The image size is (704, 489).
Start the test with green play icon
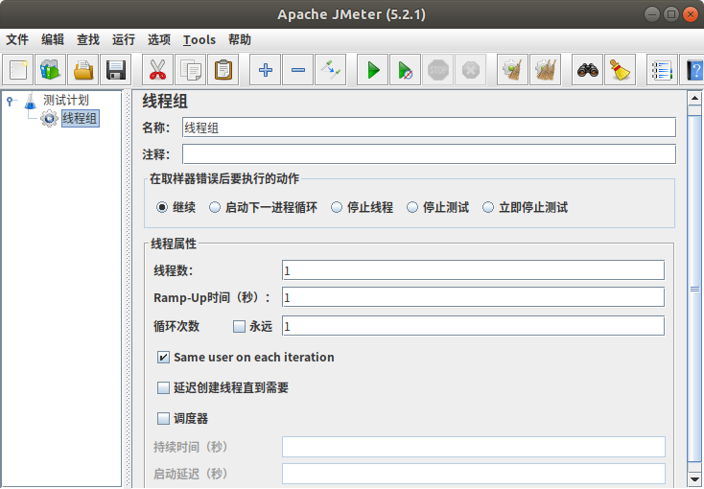pyautogui.click(x=373, y=70)
